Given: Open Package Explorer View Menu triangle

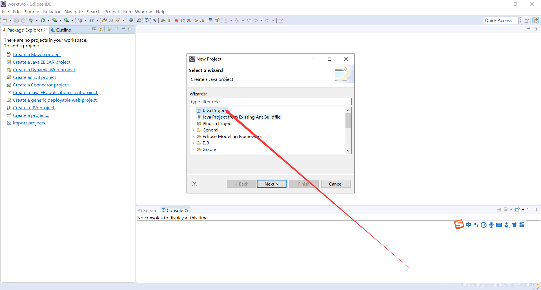Looking at the screenshot, I should (x=117, y=29).
